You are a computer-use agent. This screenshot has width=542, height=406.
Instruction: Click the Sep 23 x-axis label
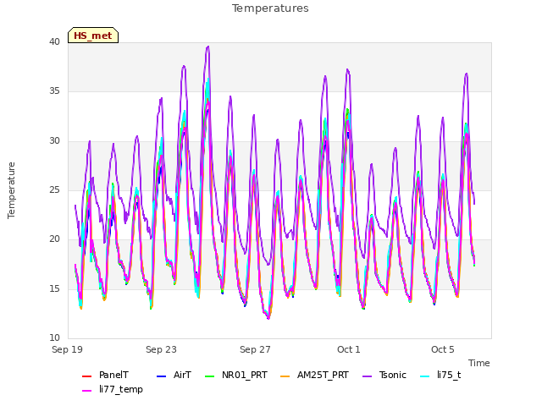pos(161,349)
